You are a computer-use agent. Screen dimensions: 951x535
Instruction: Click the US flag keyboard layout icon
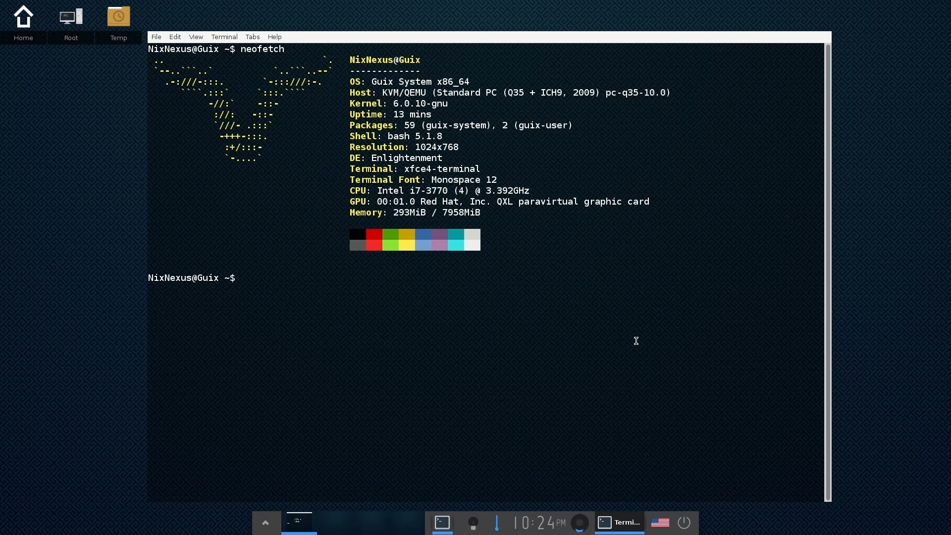point(660,523)
